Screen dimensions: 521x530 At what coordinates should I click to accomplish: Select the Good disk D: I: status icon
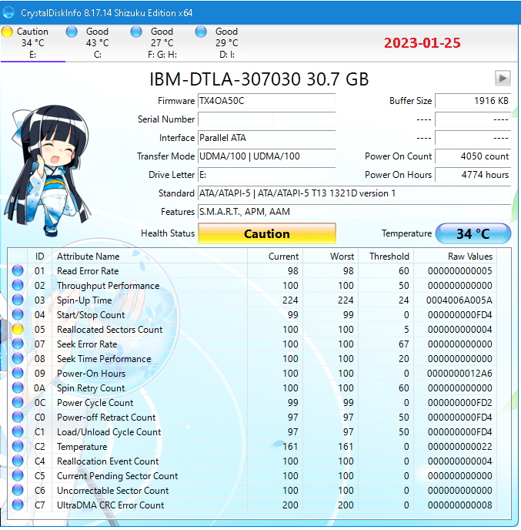tap(201, 32)
